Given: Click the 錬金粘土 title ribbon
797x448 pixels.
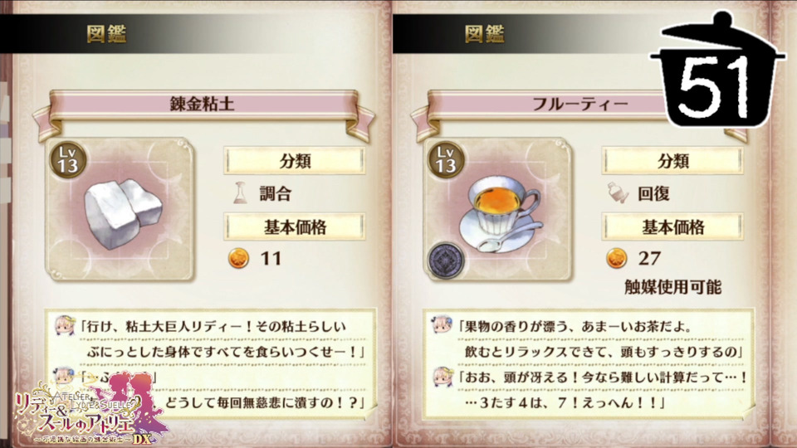Looking at the screenshot, I should 203,105.
